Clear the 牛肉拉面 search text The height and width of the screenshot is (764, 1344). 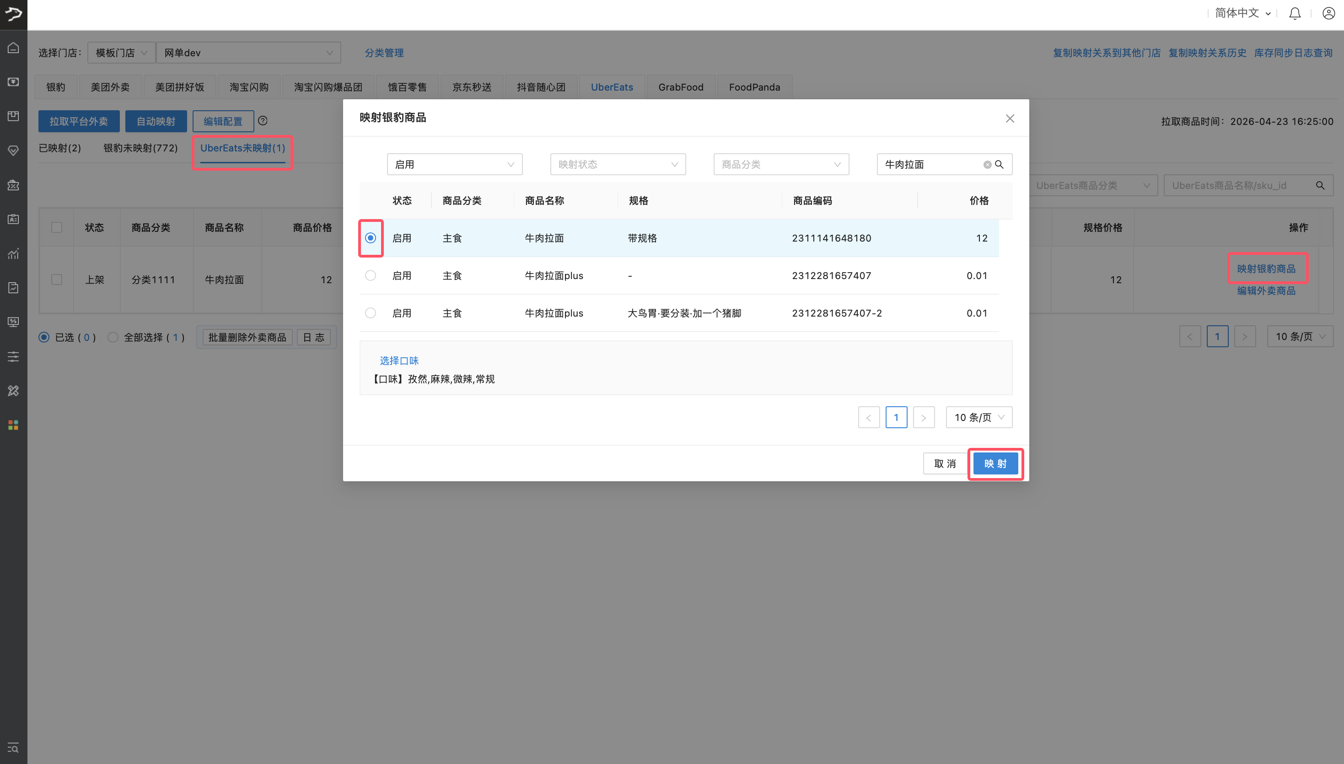pyautogui.click(x=987, y=164)
